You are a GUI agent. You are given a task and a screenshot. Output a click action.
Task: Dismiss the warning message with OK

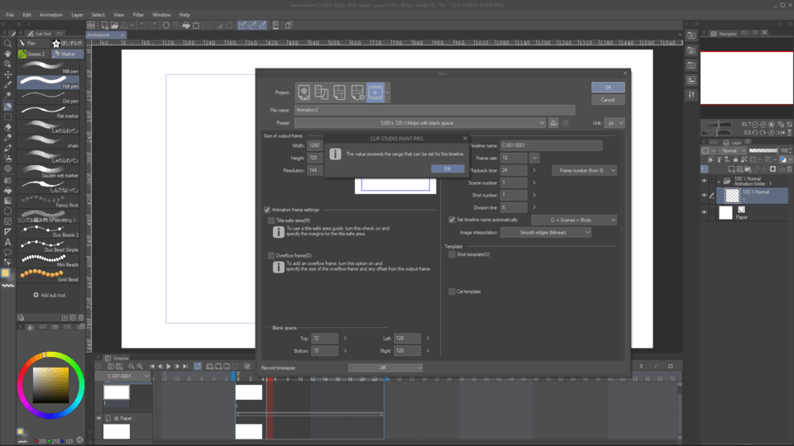tap(447, 168)
